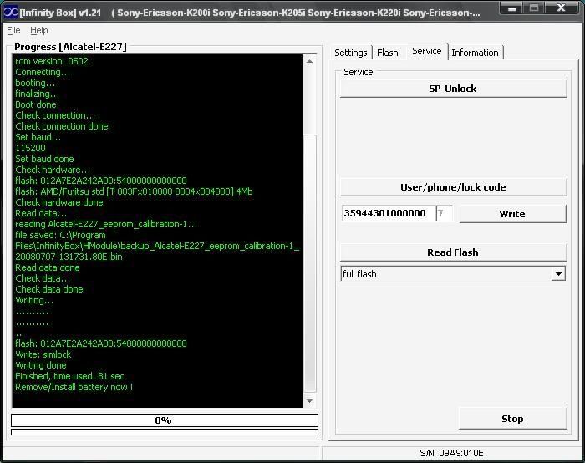The width and height of the screenshot is (585, 463).
Task: Click the User/phone/lock code button
Action: point(453,187)
